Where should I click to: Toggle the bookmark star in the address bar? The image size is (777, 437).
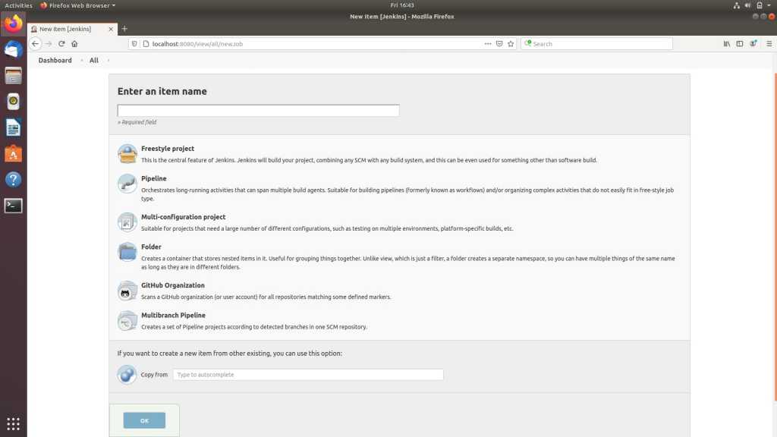[511, 43]
